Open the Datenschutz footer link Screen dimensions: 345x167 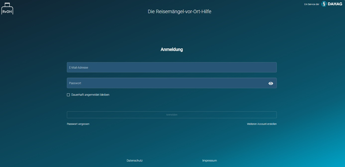coord(134,160)
